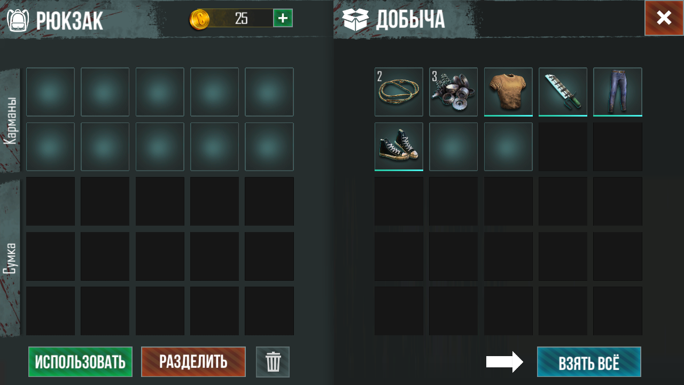
Task: Click the gold coin icon
Action: click(199, 19)
